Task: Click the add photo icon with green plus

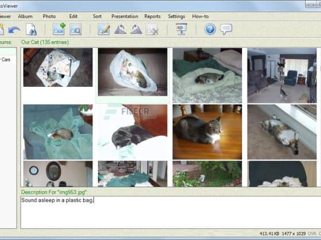Action: point(59,29)
